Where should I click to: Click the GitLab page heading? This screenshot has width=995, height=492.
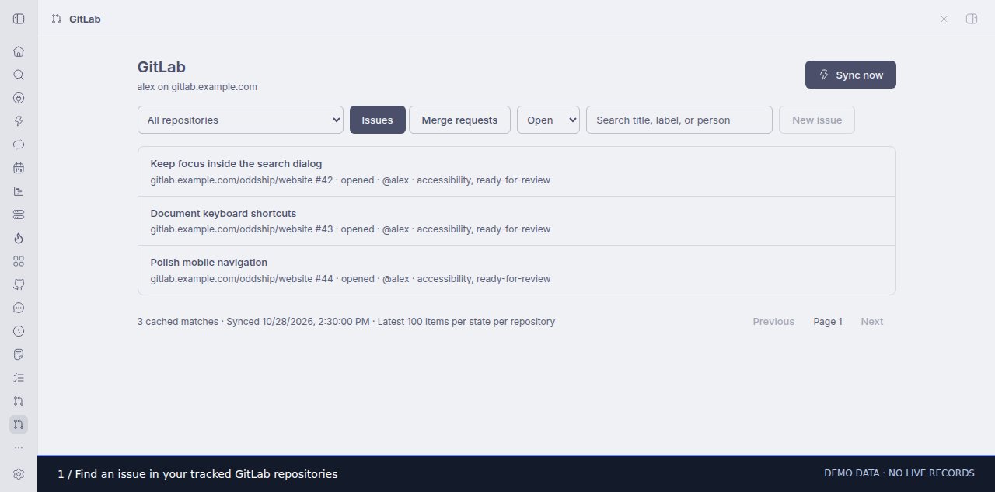tap(162, 67)
